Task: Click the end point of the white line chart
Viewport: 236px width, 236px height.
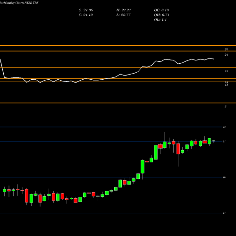Action: coord(214,59)
